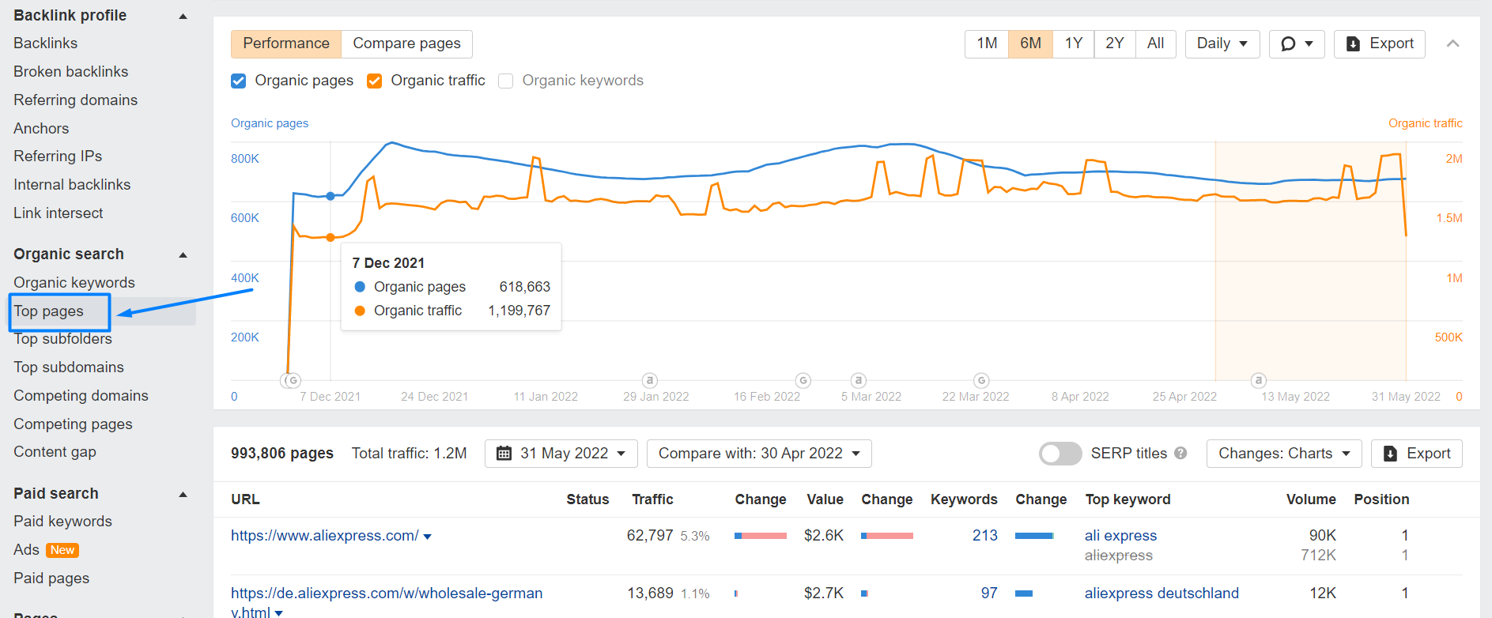Click the annotation marker near 5 Mar 2022
The width and height of the screenshot is (1492, 618).
click(x=858, y=380)
